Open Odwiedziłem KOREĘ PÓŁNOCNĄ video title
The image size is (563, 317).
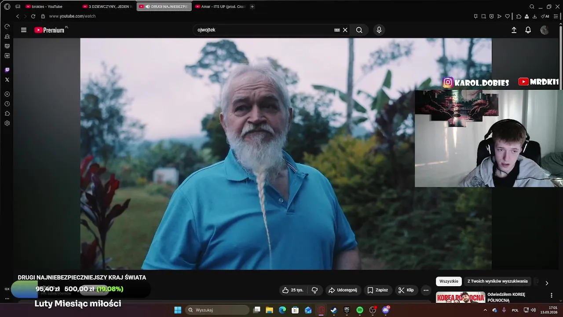pyautogui.click(x=506, y=297)
